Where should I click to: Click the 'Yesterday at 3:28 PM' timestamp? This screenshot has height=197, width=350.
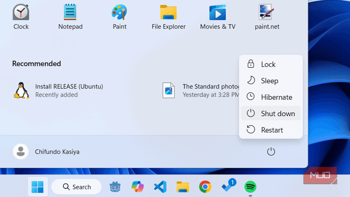pyautogui.click(x=211, y=95)
